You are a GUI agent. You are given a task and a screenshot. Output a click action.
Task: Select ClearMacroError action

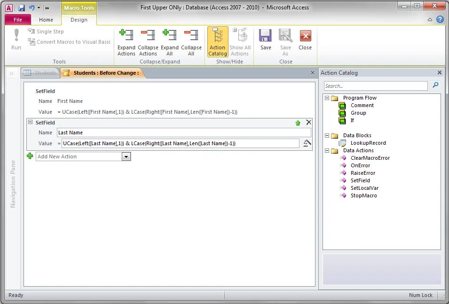370,158
